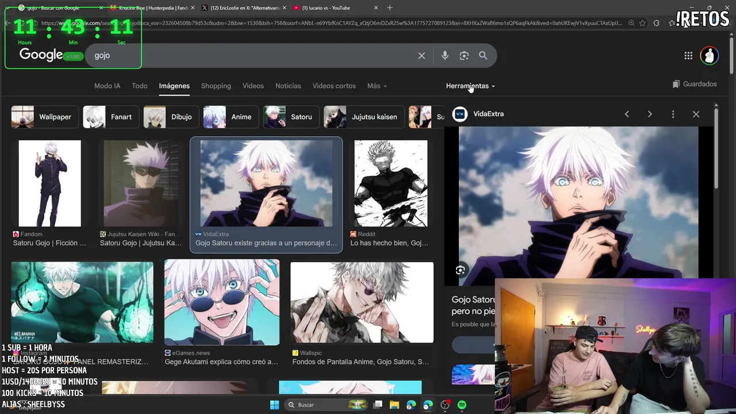The image size is (736, 414).
Task: Select the Imágenes tab
Action: pos(174,86)
